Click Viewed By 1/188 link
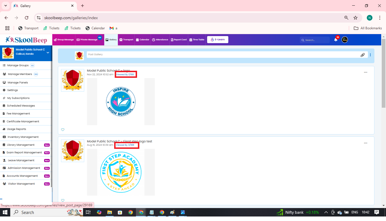 (125, 74)
